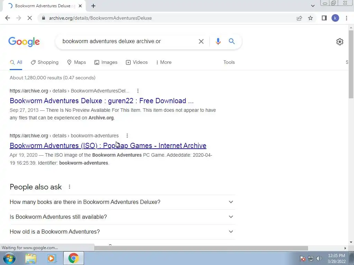
Task: Switch to Images results
Action: pos(106,62)
